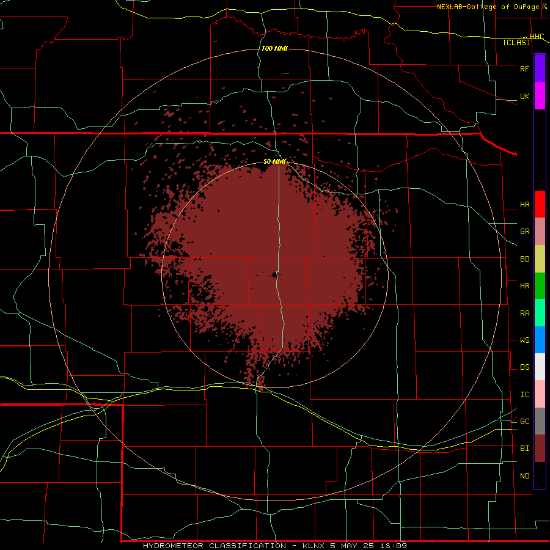Click the DS legend label
This screenshot has height=550, width=550.
click(524, 367)
